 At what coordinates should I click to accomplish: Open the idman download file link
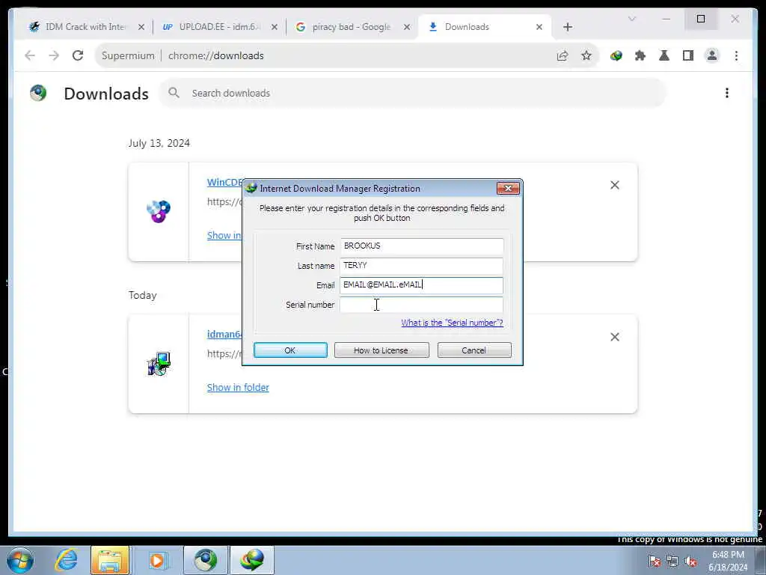coord(224,334)
